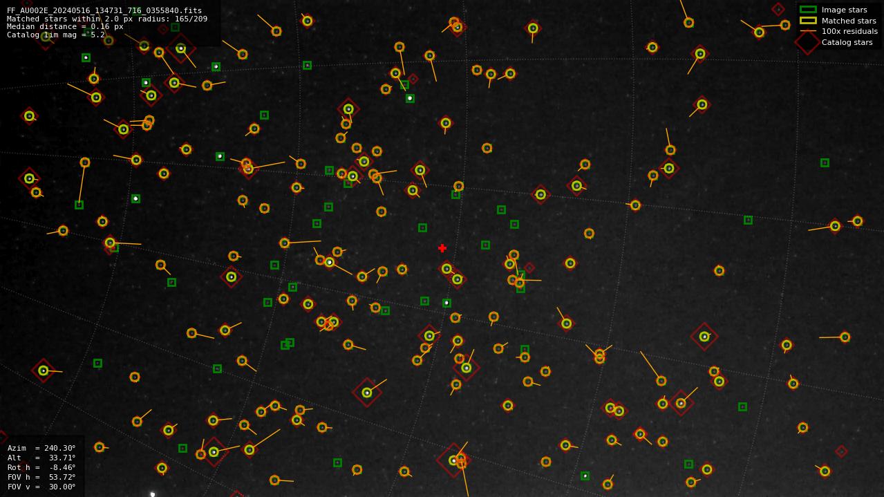The height and width of the screenshot is (497, 884).
Task: Click the 'Matched stars' legend label
Action: coord(849,21)
